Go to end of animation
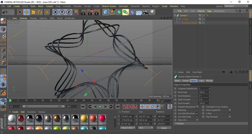This screenshot has width=252, height=134. pos(118,107)
